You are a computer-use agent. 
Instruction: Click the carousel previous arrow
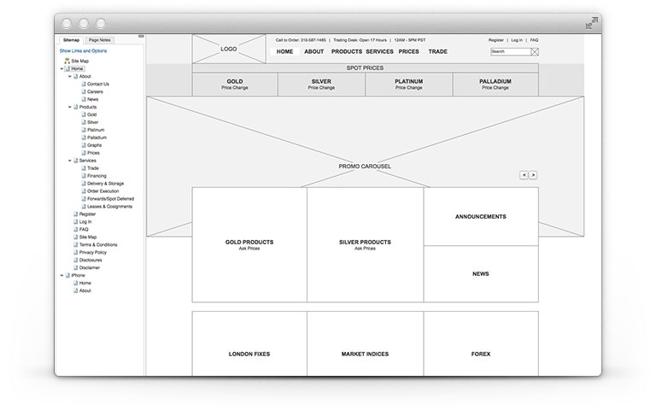524,175
